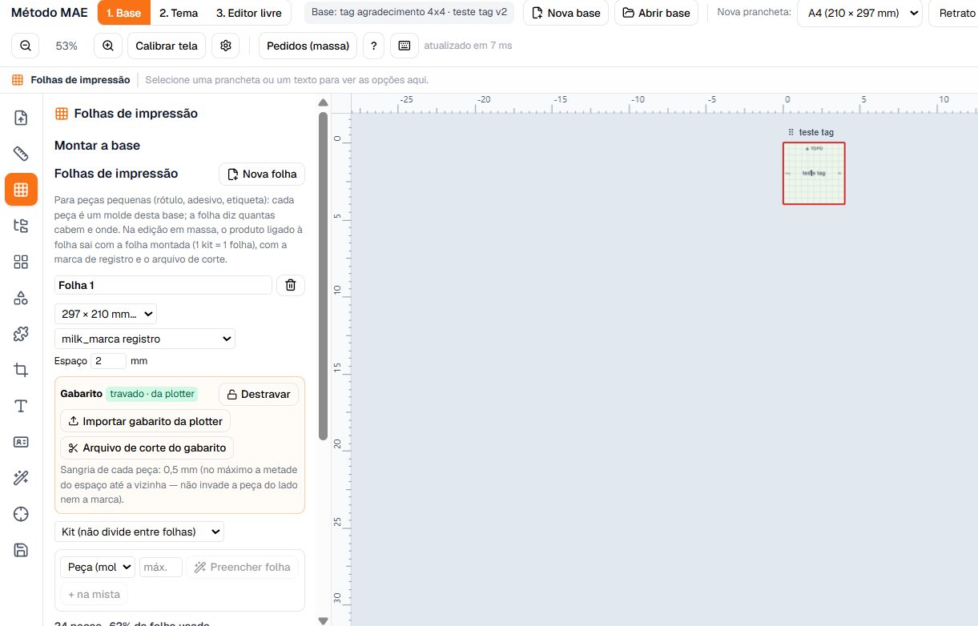Edit the Folha 1 name field
Viewport: 978px width, 626px height.
[x=163, y=285]
